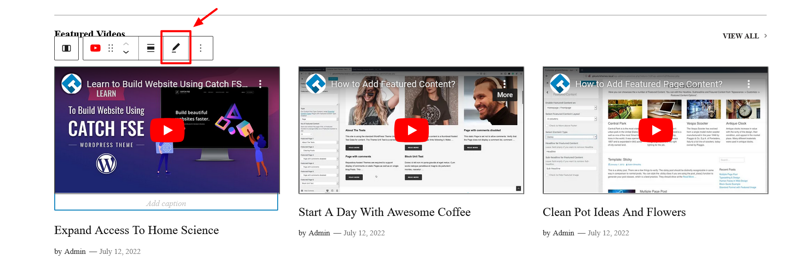Open post Start A Day With Awesome Coffee
This screenshot has height=267, width=787.
pyautogui.click(x=384, y=212)
